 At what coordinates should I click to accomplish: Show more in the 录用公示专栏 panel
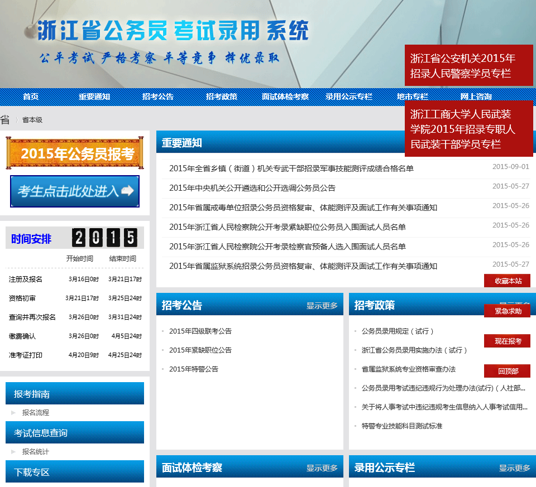514,468
